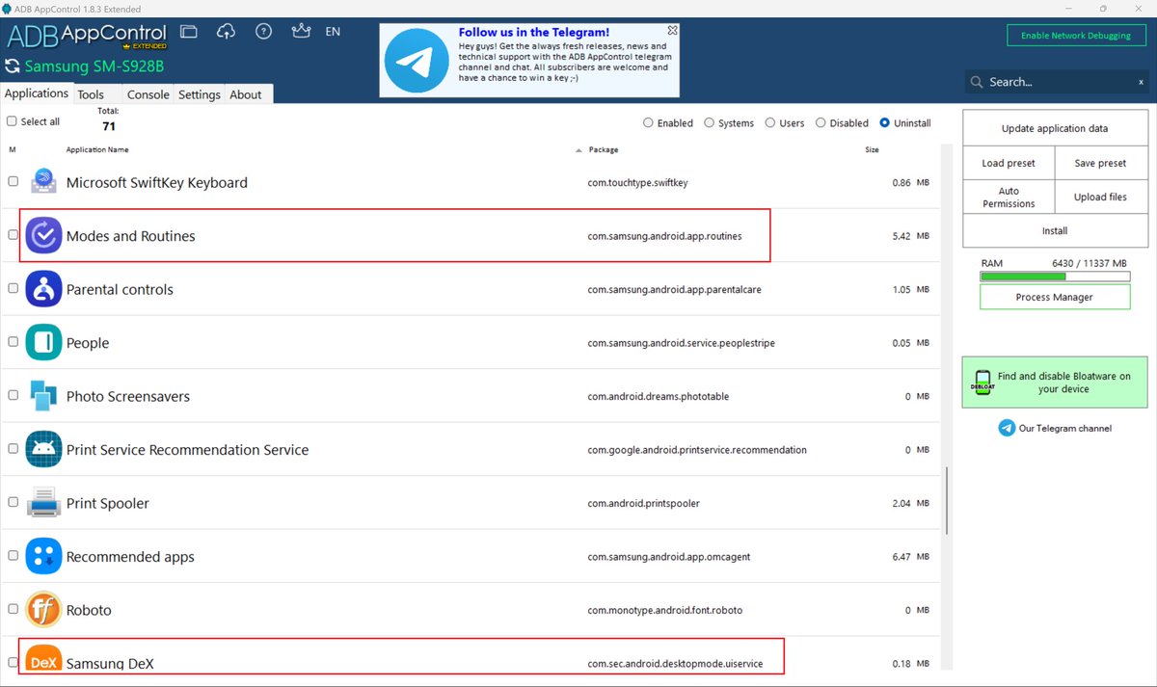Viewport: 1157px width, 687px height.
Task: Select the Uninstall filter radio button
Action: click(x=885, y=122)
